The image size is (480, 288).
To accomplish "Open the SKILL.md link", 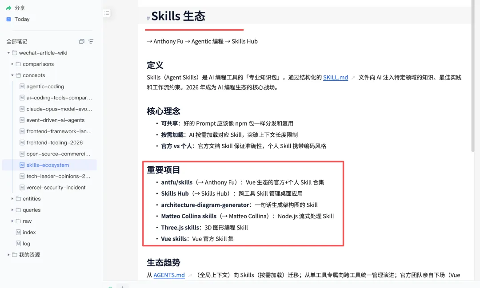I will coord(336,77).
